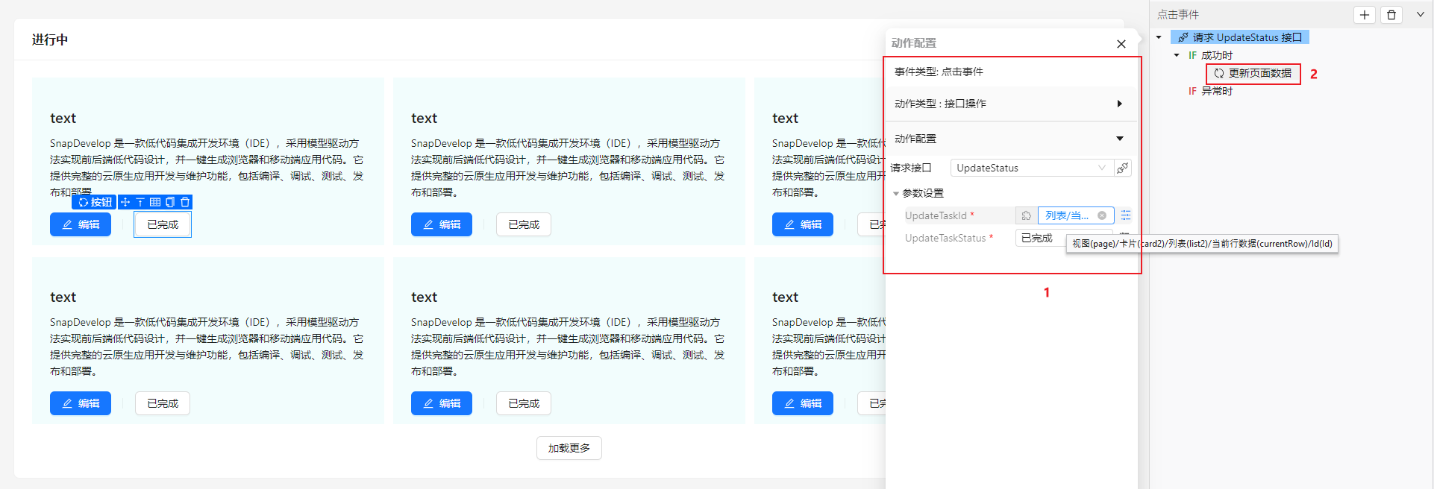1434x489 pixels.
Task: Click 编辑 in the first top-row card
Action: click(x=81, y=224)
